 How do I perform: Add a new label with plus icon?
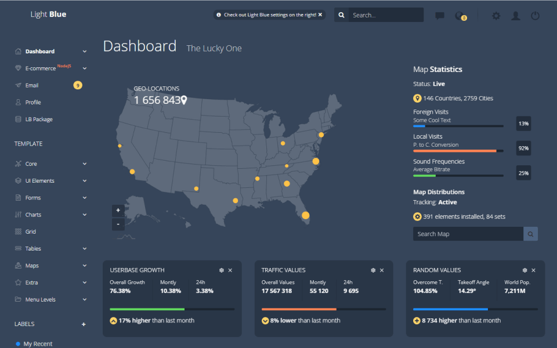coord(84,324)
